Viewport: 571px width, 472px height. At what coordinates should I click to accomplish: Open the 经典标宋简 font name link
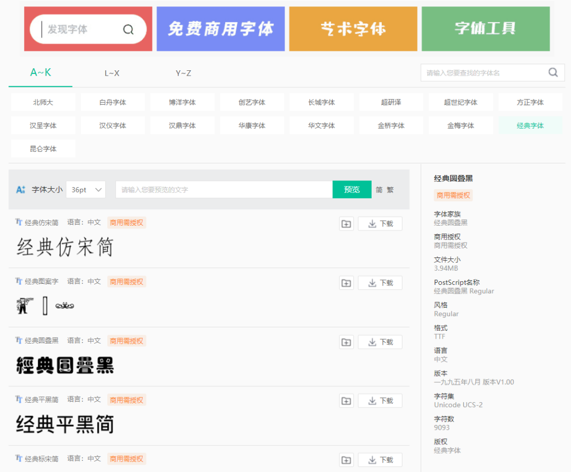tap(42, 459)
